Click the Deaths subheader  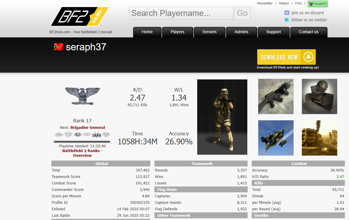pyautogui.click(x=298, y=215)
